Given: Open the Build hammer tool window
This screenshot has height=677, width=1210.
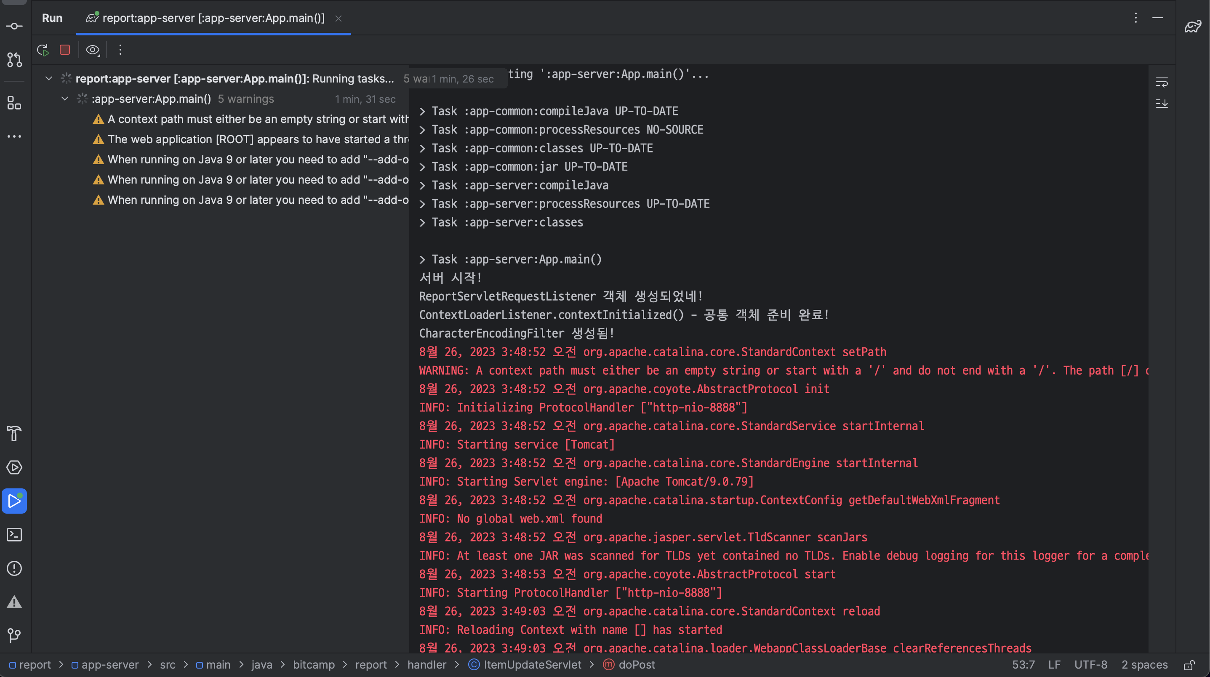Looking at the screenshot, I should tap(14, 434).
